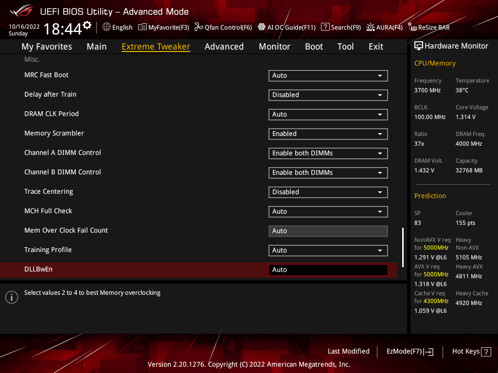This screenshot has height=373, width=498.
Task: Expand Channel A DIMM Control dropdown
Action: coord(328,153)
